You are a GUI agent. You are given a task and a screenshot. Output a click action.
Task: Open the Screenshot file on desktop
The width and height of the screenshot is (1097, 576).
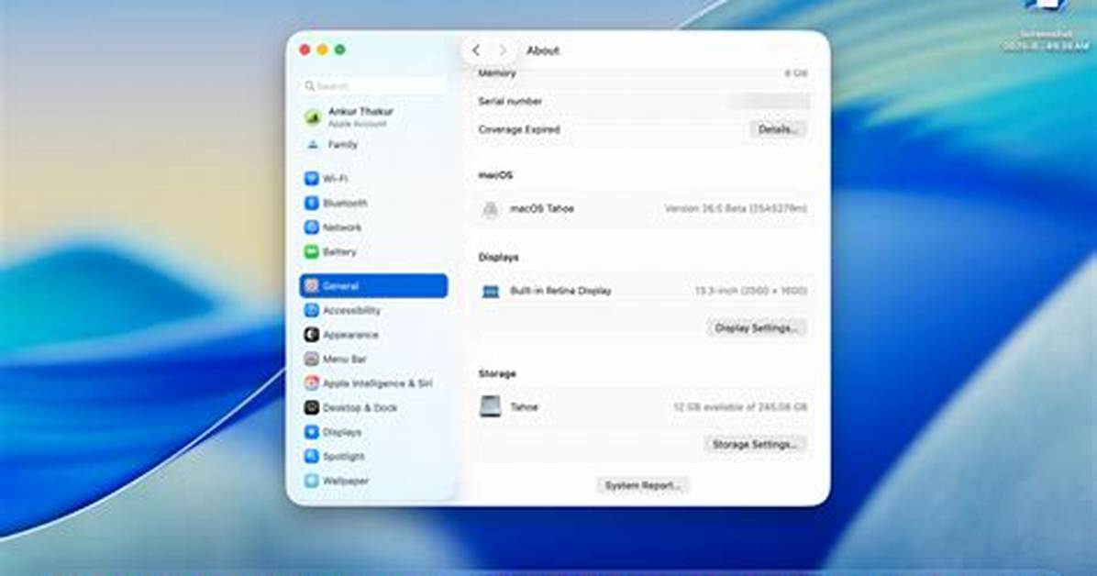click(x=1046, y=25)
